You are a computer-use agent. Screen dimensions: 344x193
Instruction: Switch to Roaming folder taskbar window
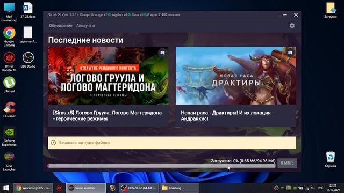tap(180, 188)
